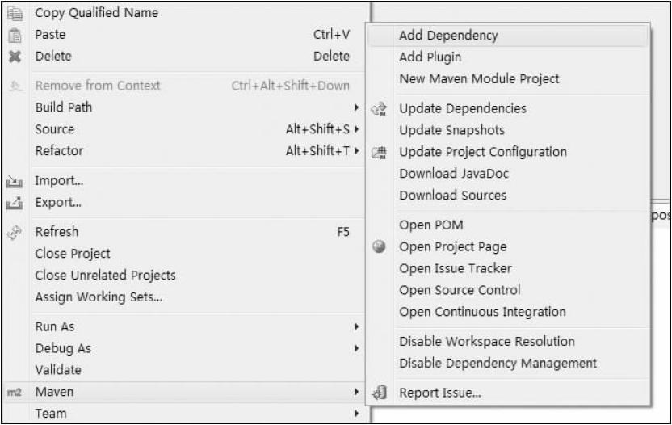Disable Workspace Resolution
Viewport: 672px width, 425px height.
coord(487,342)
